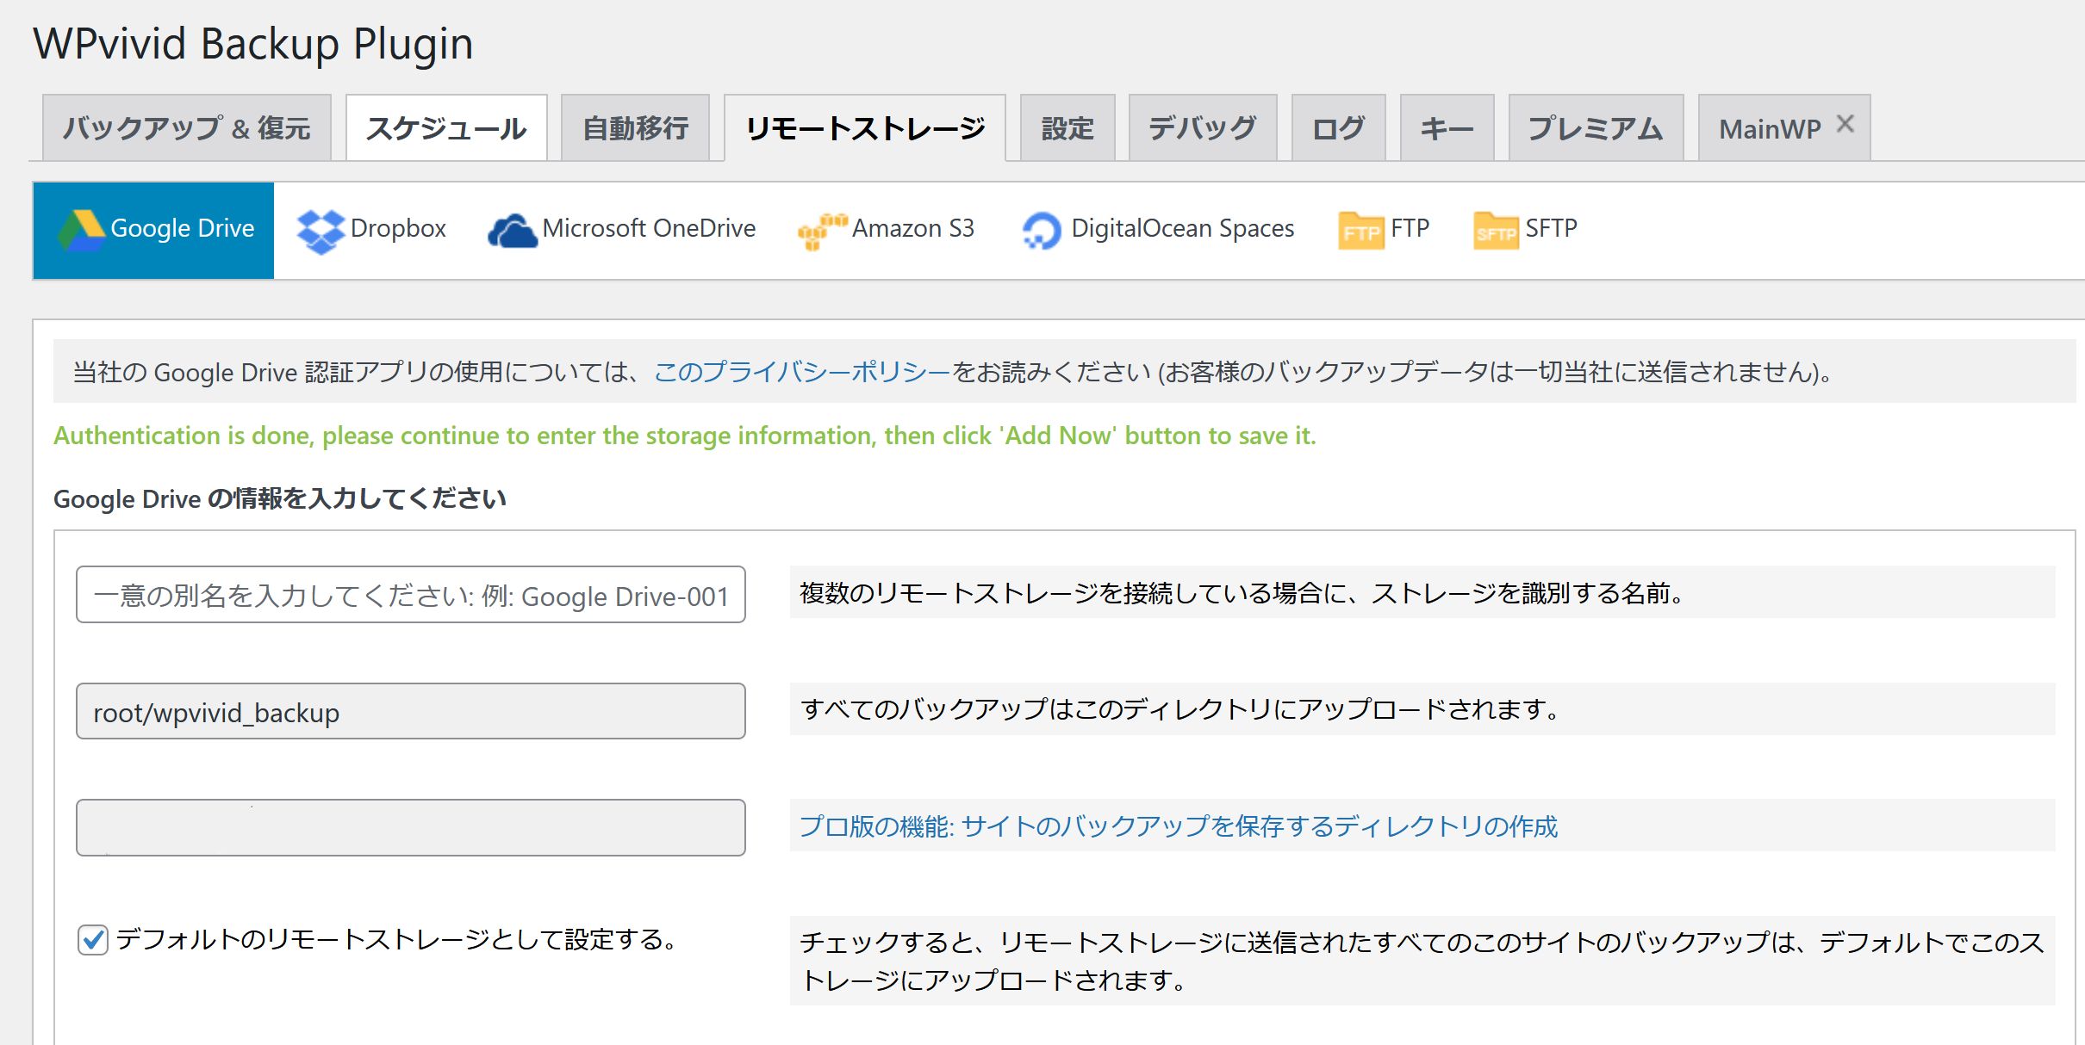Viewport: 2085px width, 1045px height.
Task: Click the デフォルトのリモートストレージとして設定する label
Action: pyautogui.click(x=397, y=939)
